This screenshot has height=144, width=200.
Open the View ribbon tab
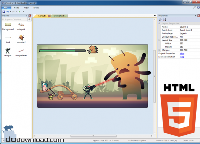[26, 8]
